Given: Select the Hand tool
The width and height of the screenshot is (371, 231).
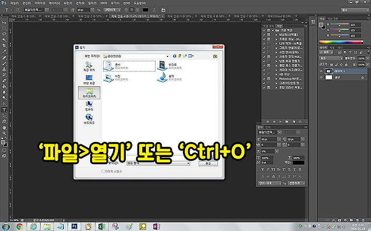Looking at the screenshot, I should (x=4, y=127).
